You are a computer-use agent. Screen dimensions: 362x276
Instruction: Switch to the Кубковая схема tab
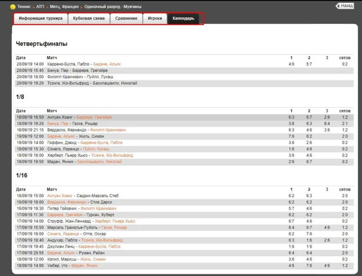(x=89, y=18)
